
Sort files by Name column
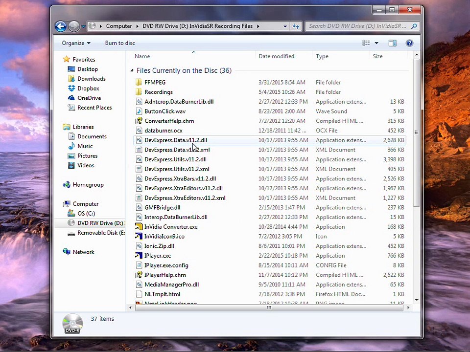(x=142, y=56)
